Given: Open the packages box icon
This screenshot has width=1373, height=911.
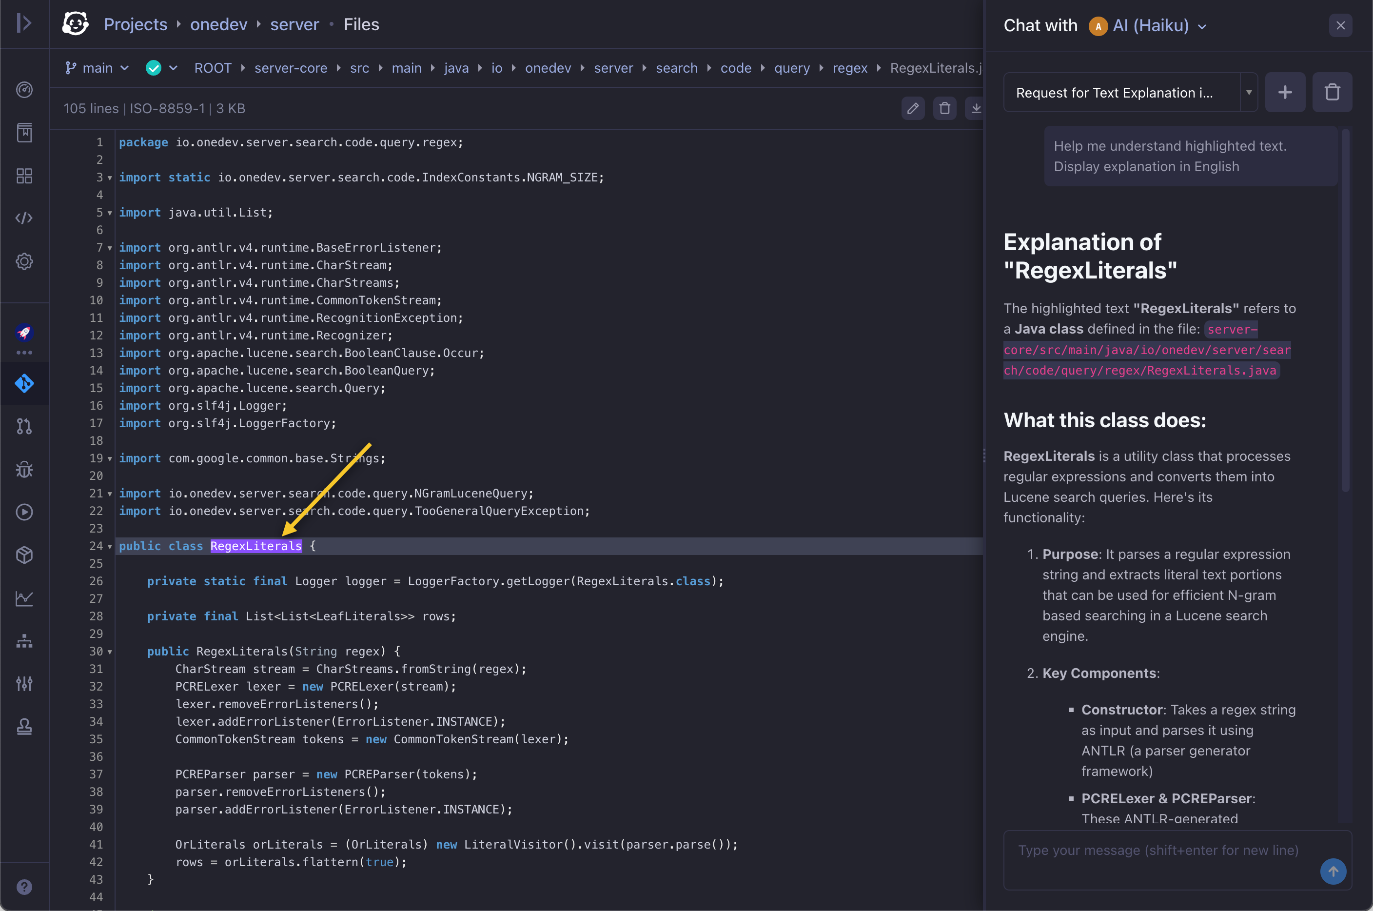Looking at the screenshot, I should [24, 555].
